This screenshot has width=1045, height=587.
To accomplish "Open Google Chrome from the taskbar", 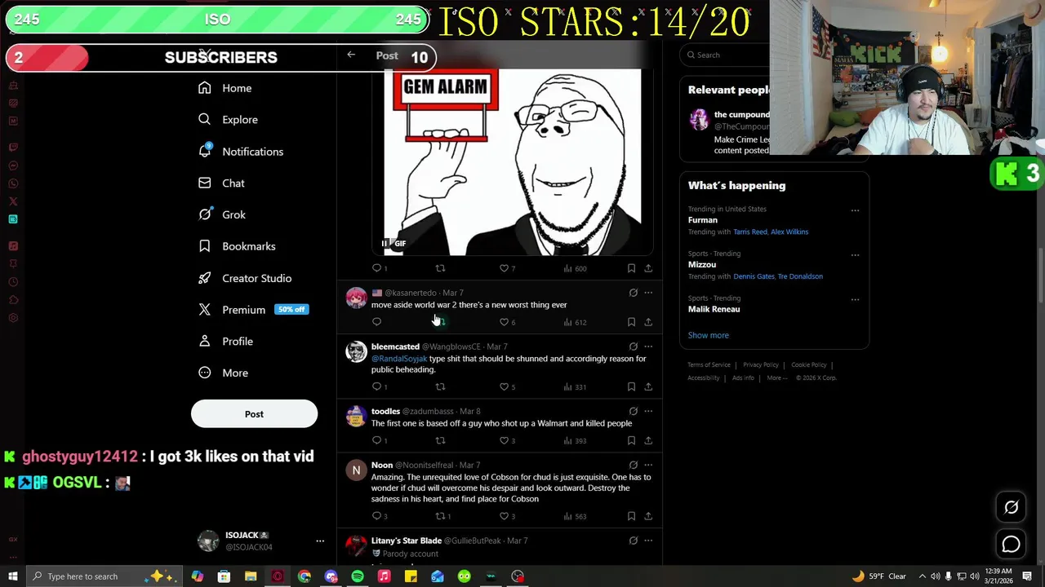I will [x=305, y=576].
